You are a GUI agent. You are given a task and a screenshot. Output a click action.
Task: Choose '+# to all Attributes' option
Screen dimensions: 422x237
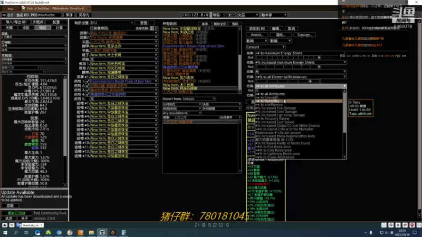(299, 94)
